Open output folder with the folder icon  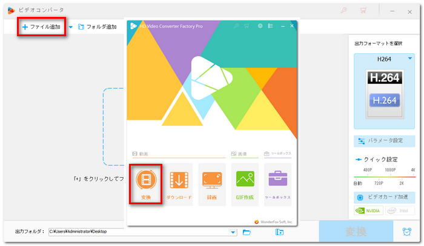point(247,231)
